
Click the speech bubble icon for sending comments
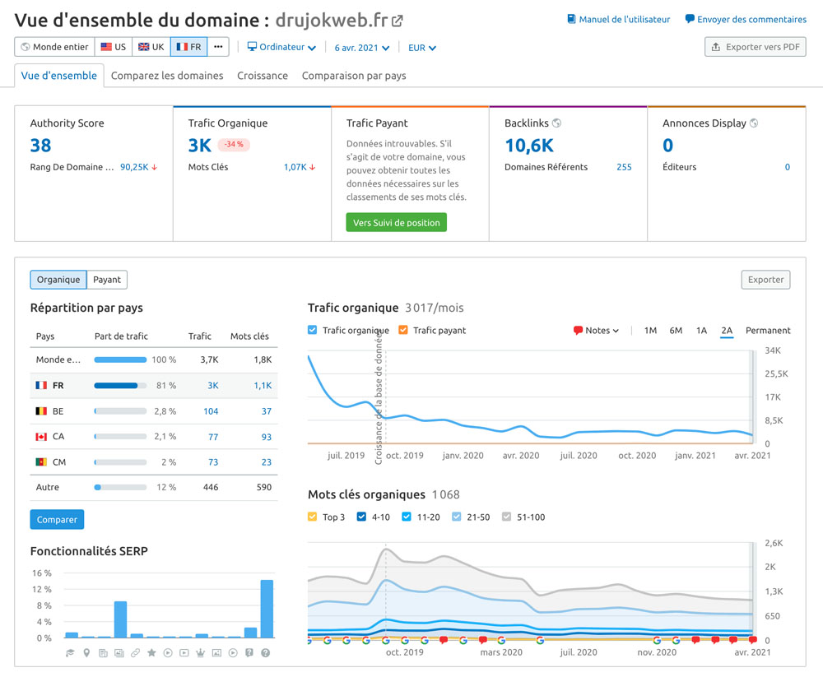(690, 20)
